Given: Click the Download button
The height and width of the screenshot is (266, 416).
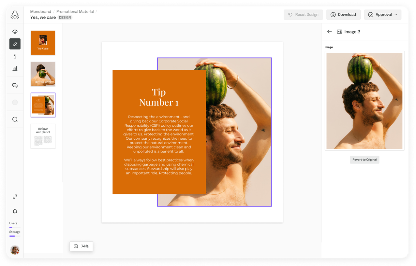Looking at the screenshot, I should (x=343, y=15).
